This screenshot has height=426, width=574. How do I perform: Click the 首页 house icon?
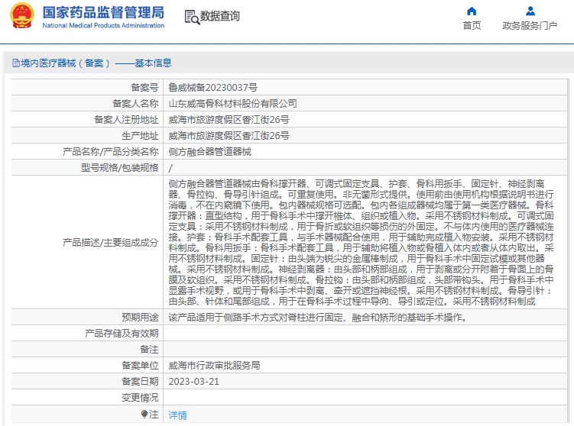472,11
